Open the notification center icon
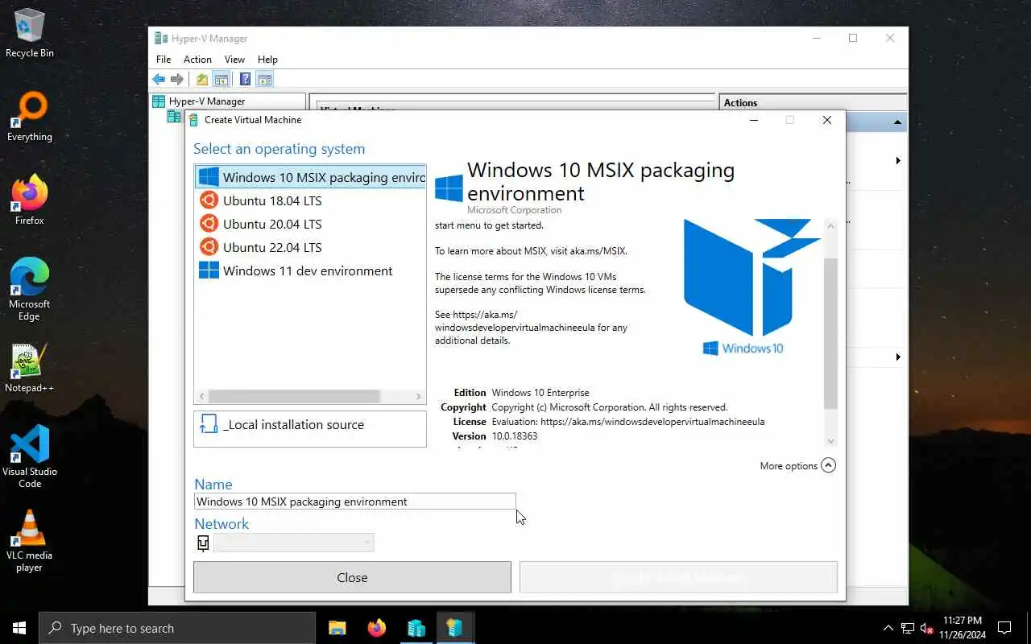 pos(1004,628)
